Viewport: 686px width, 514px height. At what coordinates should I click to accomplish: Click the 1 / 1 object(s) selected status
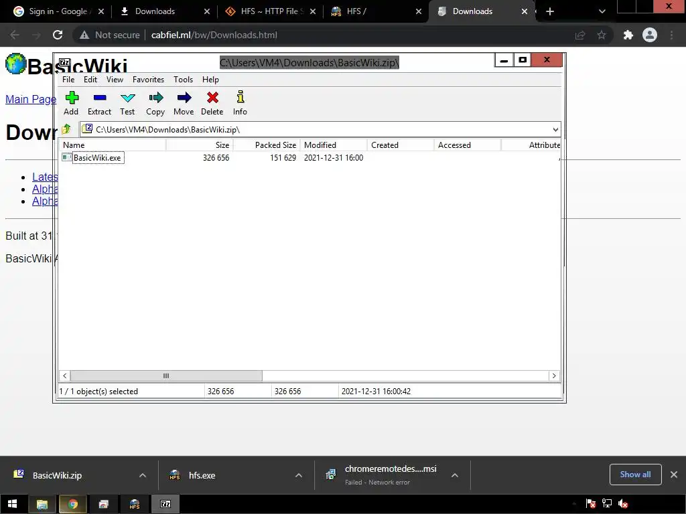(99, 391)
